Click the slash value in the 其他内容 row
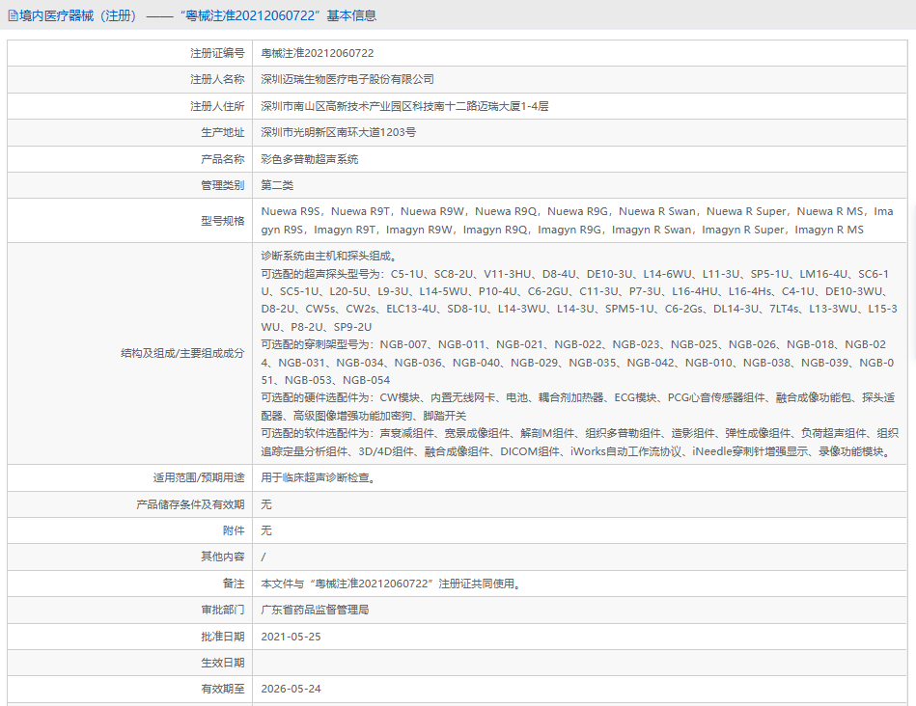 [264, 557]
